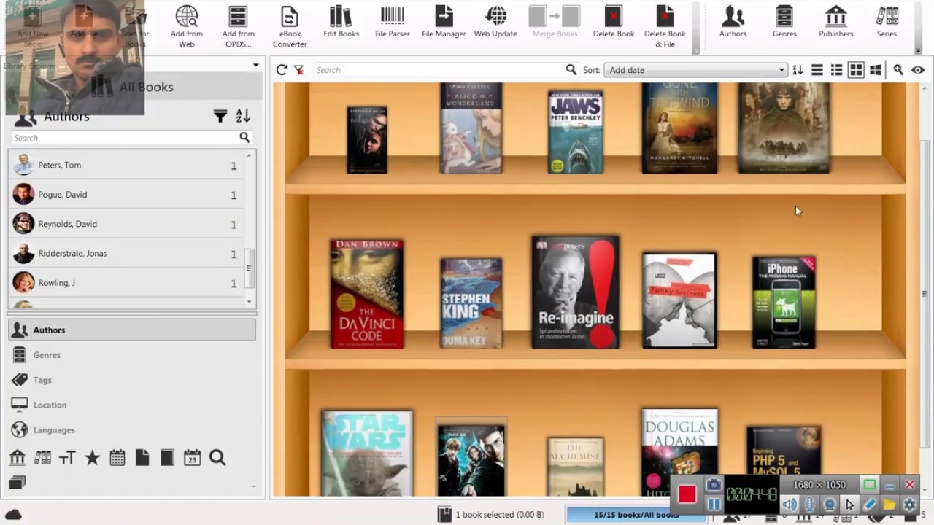Click Delete Book toolbar icon
Screen dimensions: 934x525
pos(614,22)
